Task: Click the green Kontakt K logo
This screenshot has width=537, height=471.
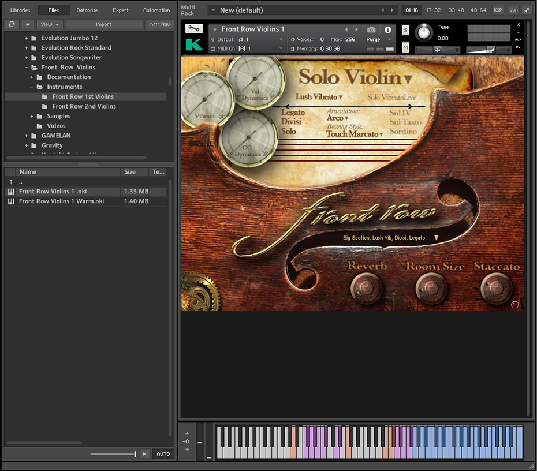Action: point(194,44)
